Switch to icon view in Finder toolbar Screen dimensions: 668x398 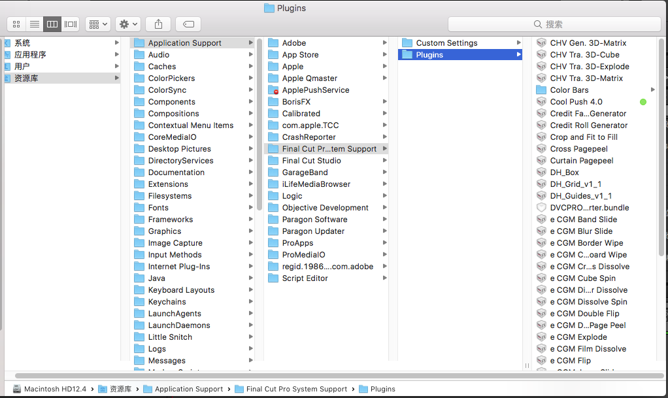16,24
